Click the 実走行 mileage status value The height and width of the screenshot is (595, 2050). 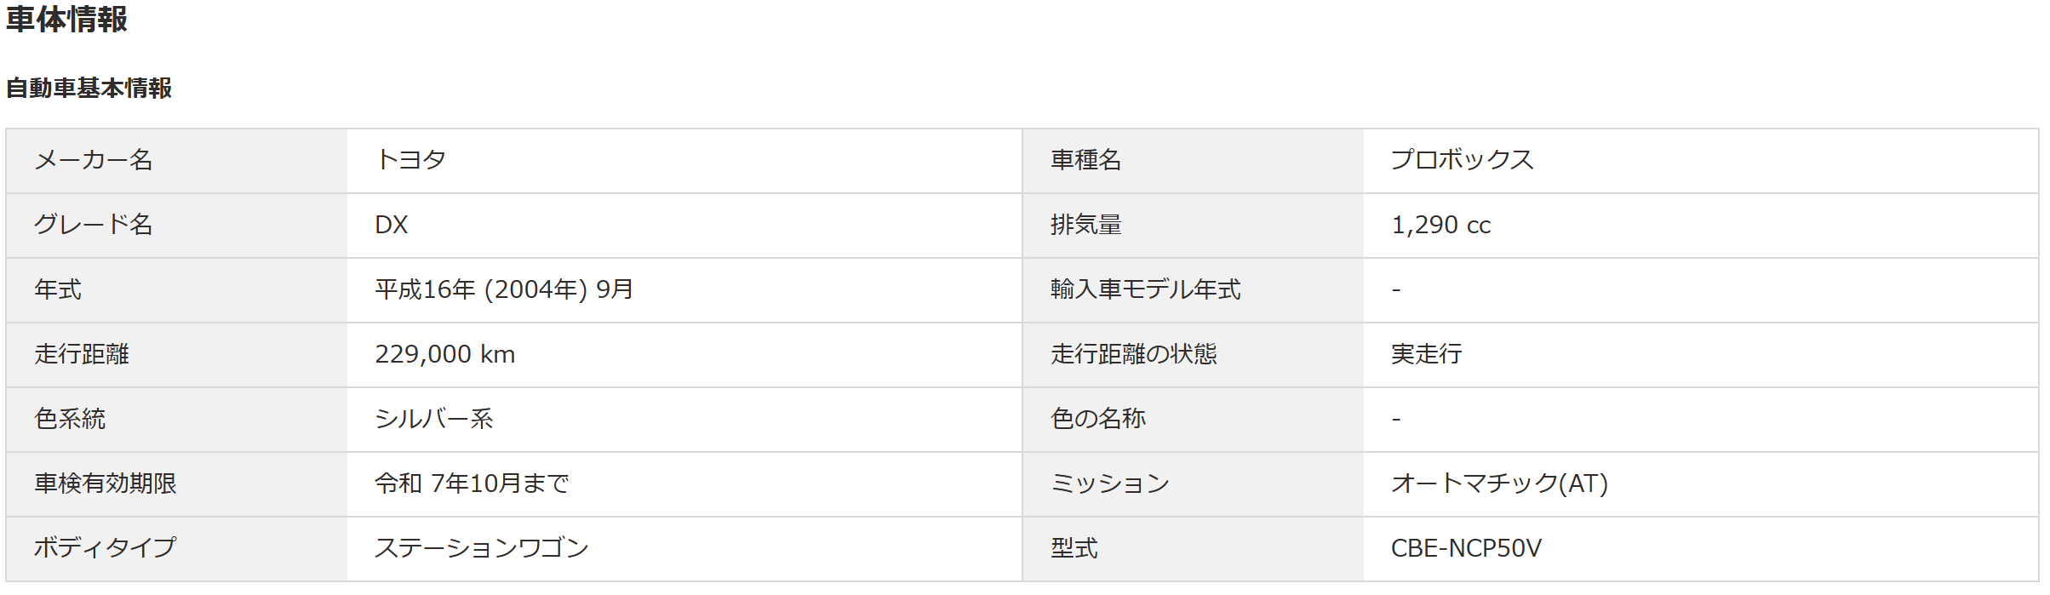1426,354
